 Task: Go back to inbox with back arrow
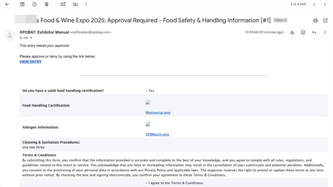coord(7,4)
